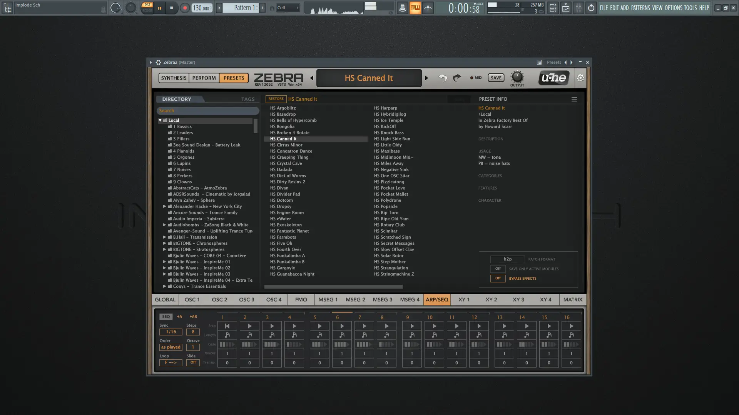Viewport: 739px width, 415px height.
Task: Toggle arpeggiator Slide Off switch
Action: click(193, 362)
